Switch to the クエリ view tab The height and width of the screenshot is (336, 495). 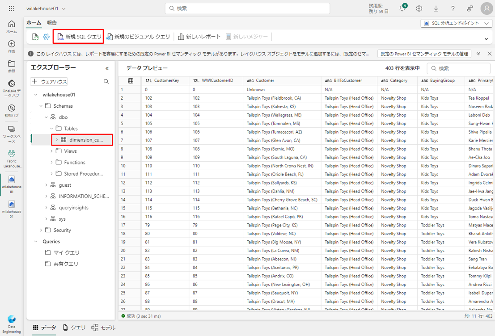tap(74, 328)
